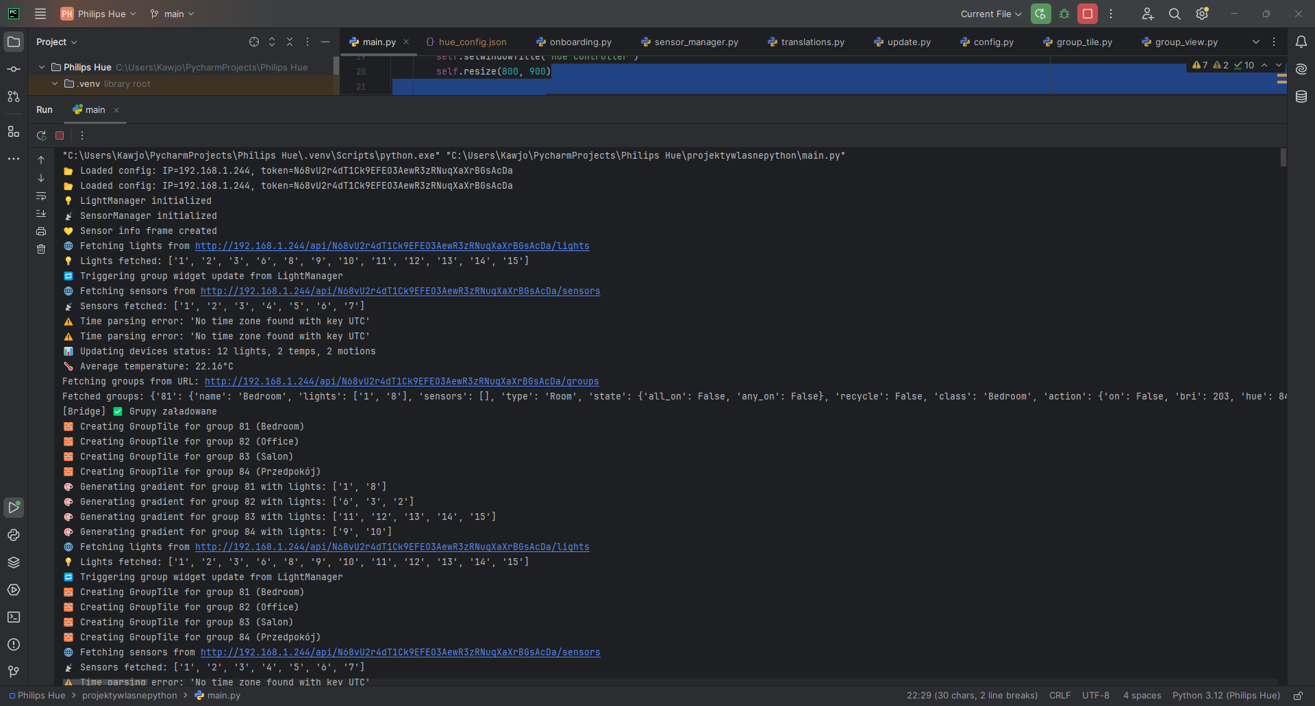Screen dimensions: 1315x706
Task: Jump down the stack trace arrow
Action: (41, 178)
